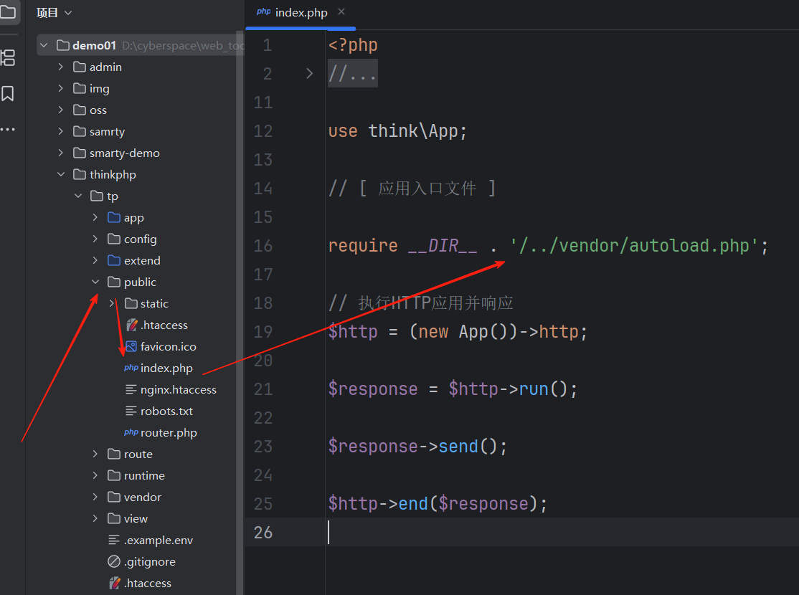Expand the runtime folder chevron
799x595 pixels.
click(95, 475)
